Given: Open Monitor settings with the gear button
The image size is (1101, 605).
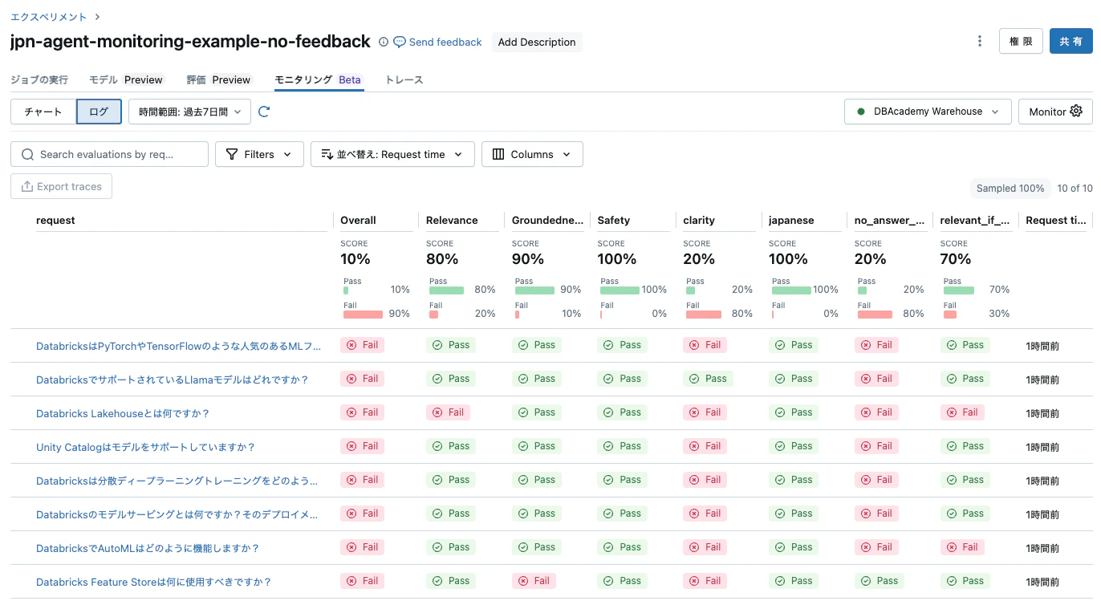Looking at the screenshot, I should click(x=1055, y=112).
